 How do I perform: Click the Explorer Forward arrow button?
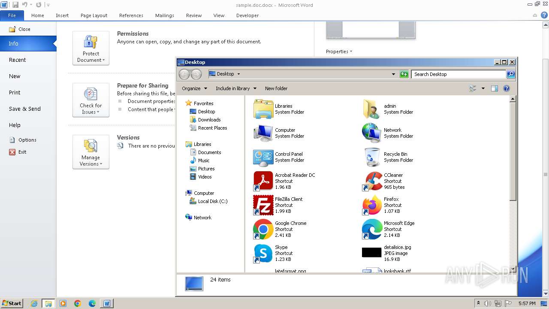196,74
